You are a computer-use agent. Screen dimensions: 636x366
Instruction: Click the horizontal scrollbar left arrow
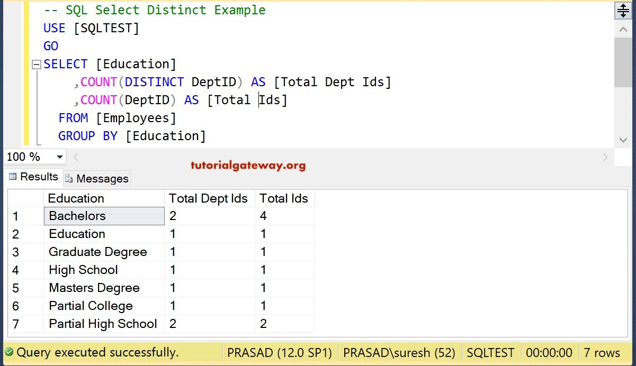coord(75,157)
